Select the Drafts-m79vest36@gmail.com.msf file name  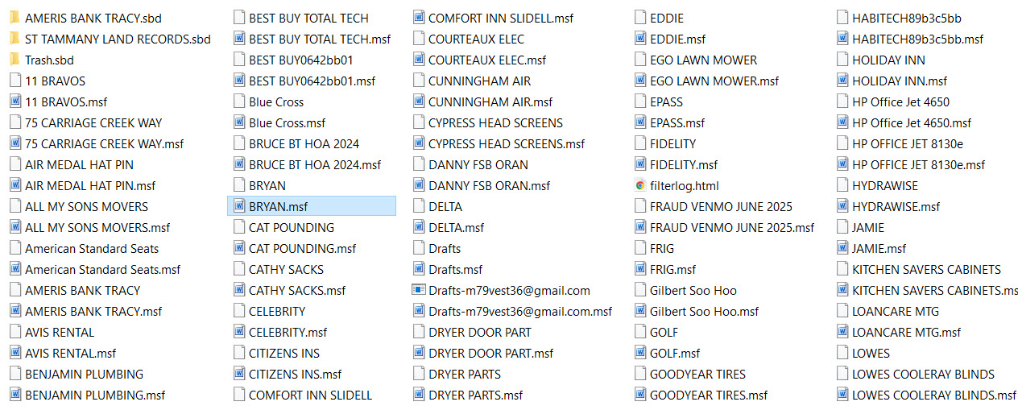pyautogui.click(x=520, y=311)
